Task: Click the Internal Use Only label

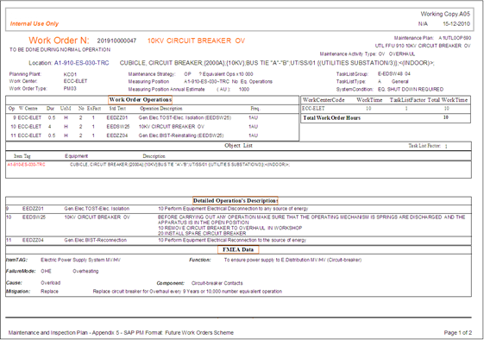Action: 35,24
